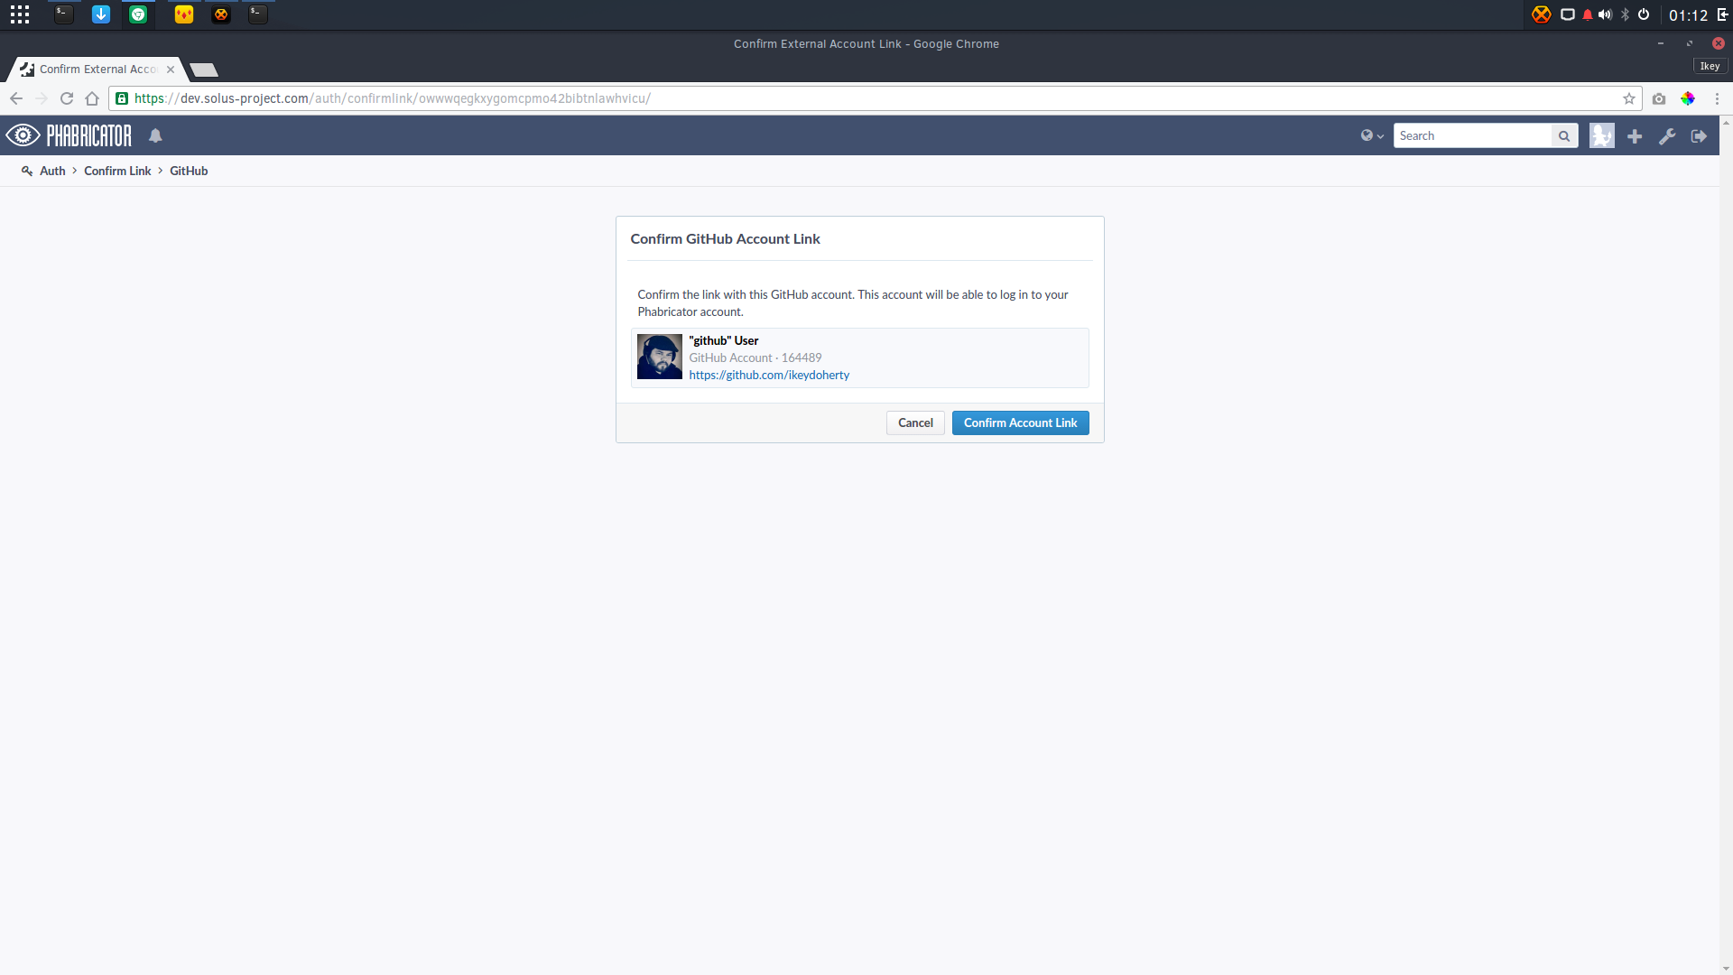Click the page vertical scrollbar

pos(1726,545)
